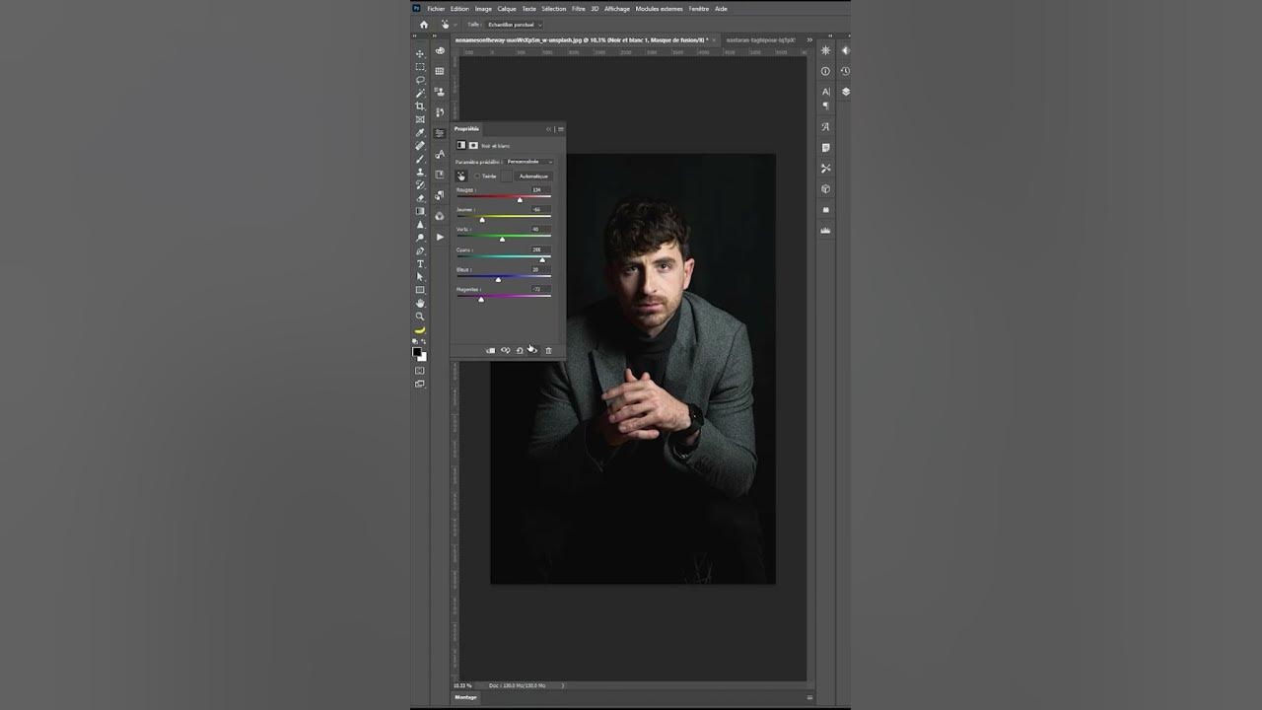The width and height of the screenshot is (1262, 710).
Task: Select the Hand tool
Action: tap(420, 304)
